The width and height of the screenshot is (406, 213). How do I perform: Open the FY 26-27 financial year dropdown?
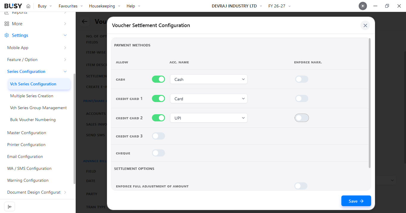pyautogui.click(x=279, y=6)
